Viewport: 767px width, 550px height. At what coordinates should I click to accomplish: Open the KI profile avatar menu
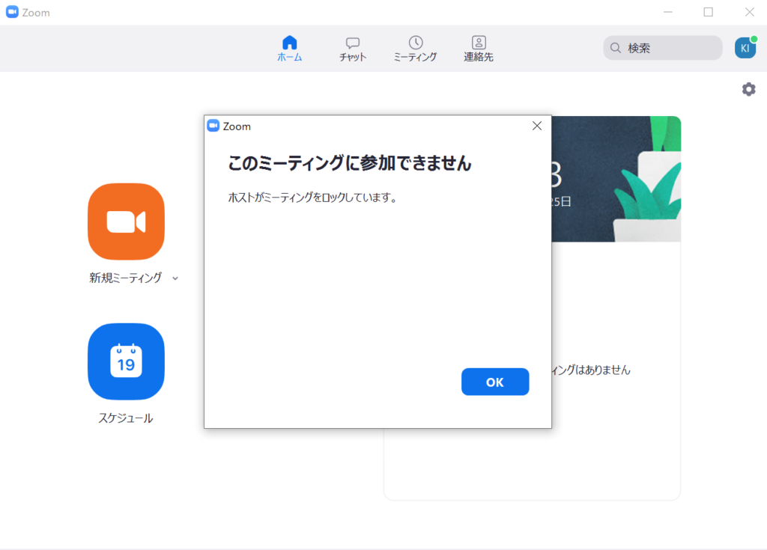(745, 48)
